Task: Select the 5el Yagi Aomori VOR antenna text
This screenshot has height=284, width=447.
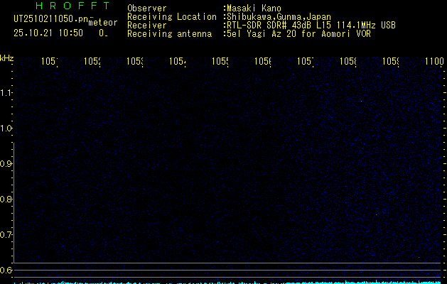Action: tap(298, 34)
